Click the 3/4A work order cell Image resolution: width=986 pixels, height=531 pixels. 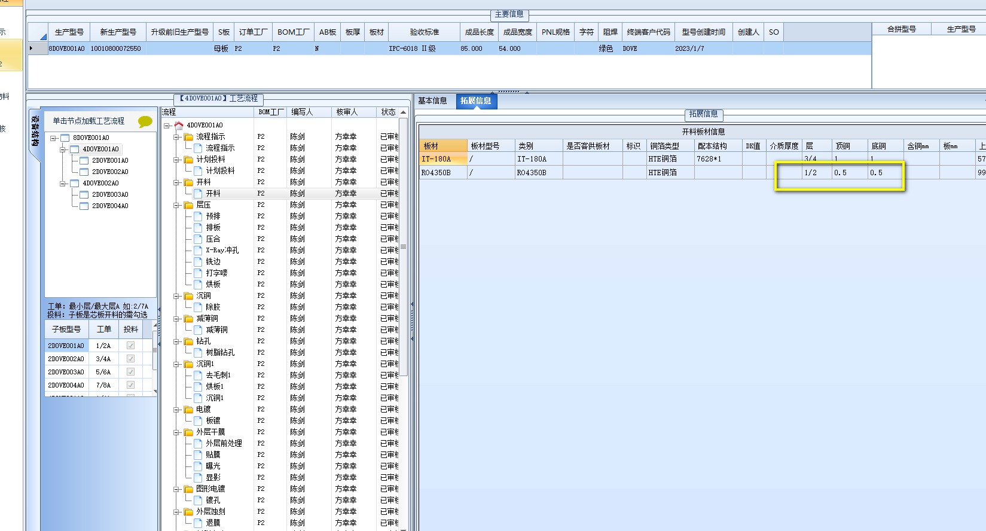tap(104, 359)
